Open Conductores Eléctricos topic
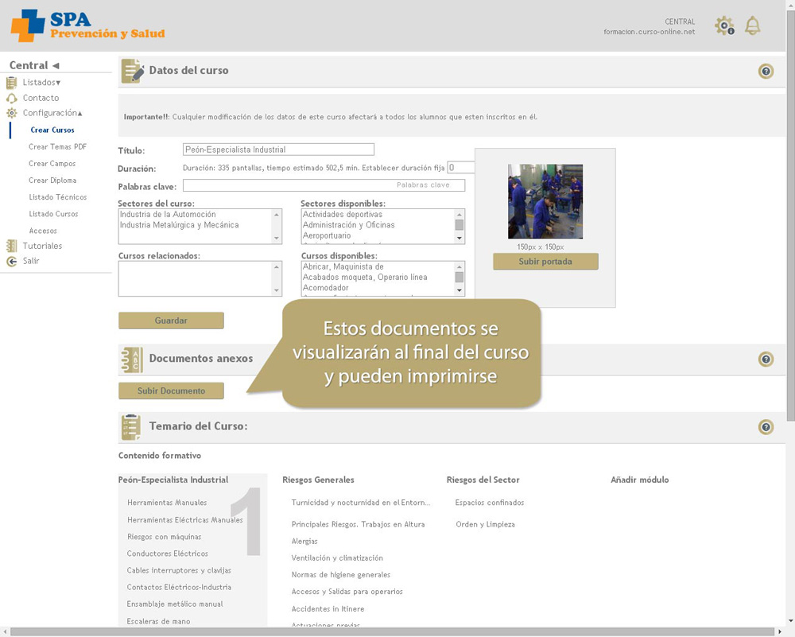Image resolution: width=795 pixels, height=637 pixels. [167, 553]
